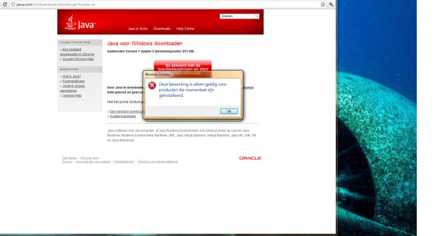The image size is (446, 236).
Task: Click 'Voorwaarden voor gebruik' footer link
Action: (x=93, y=162)
